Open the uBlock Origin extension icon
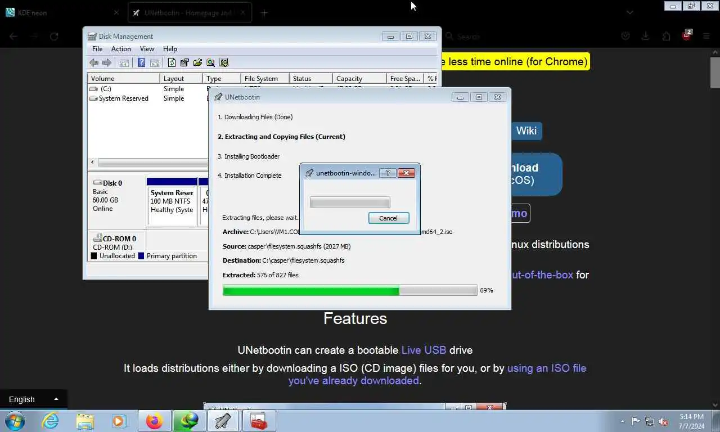Viewport: 720px width, 432px height. (x=686, y=35)
